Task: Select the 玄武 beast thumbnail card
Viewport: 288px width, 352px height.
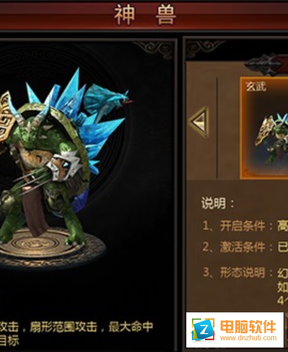Action: [264, 128]
